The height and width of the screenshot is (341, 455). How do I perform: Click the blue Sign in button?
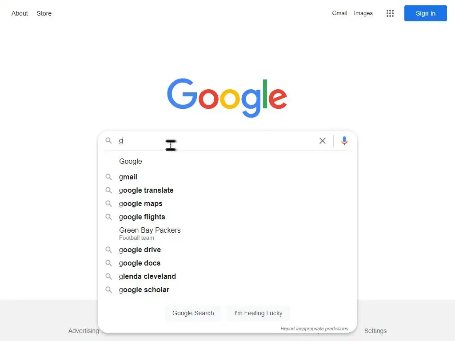(x=425, y=13)
